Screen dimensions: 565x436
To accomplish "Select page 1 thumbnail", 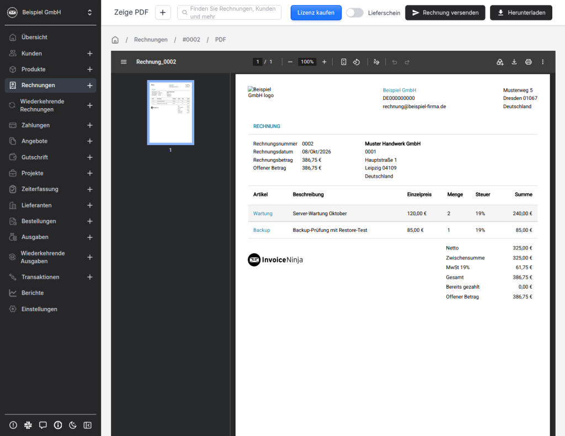I will 170,113.
